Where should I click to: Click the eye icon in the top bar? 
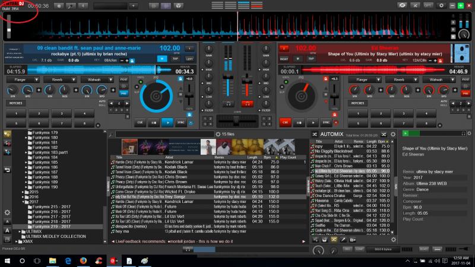click(403, 5)
